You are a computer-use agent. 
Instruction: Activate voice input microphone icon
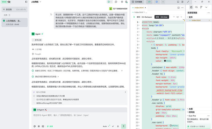tap(118, 126)
